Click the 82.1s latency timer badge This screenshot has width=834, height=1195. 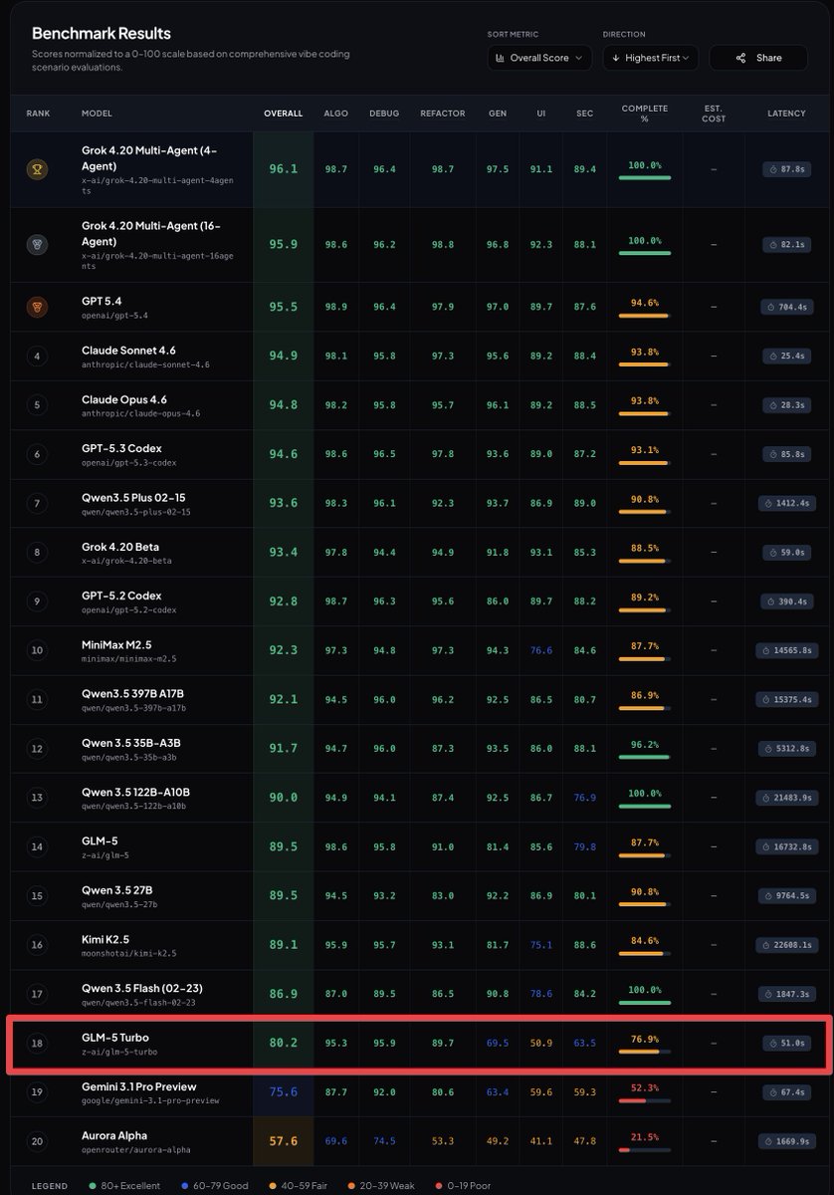point(786,244)
